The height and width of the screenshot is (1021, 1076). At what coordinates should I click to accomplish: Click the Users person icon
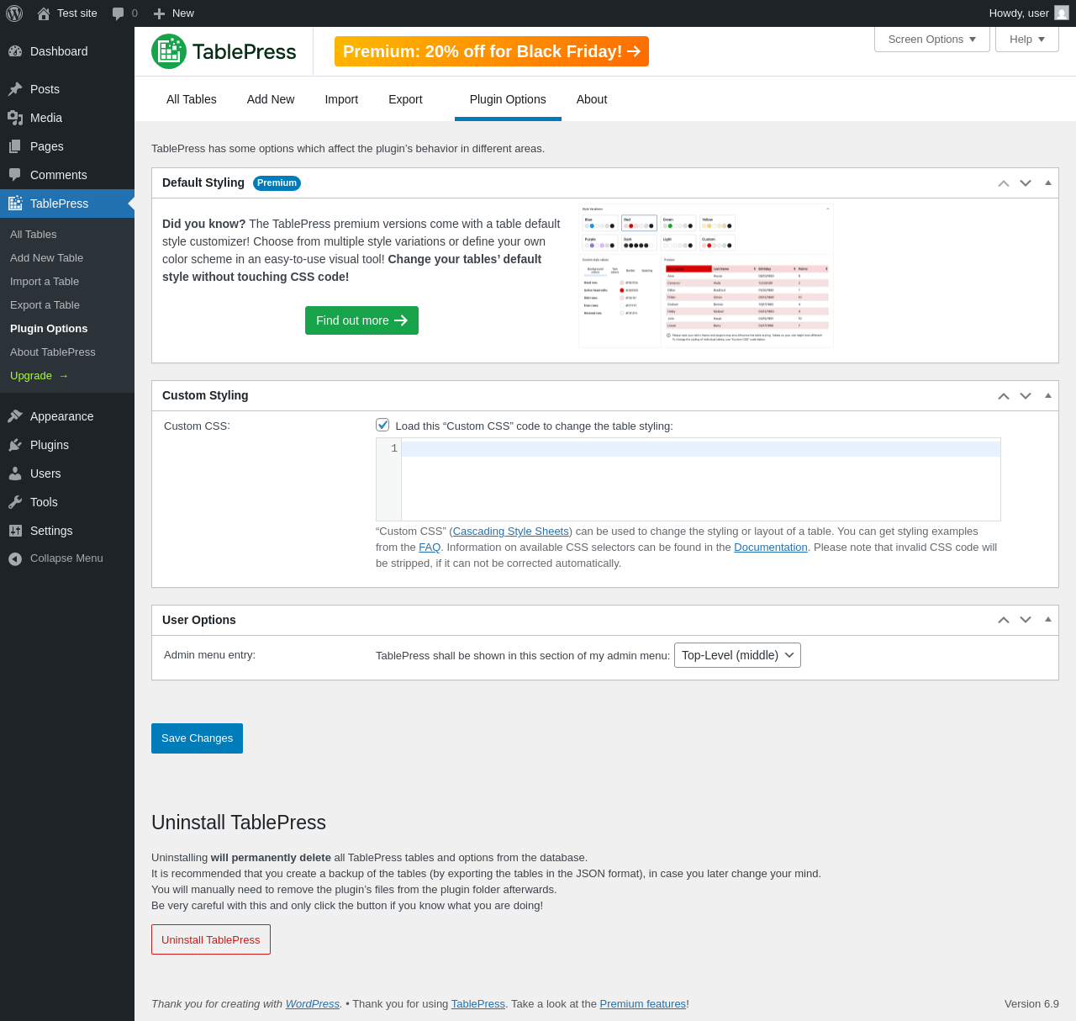pyautogui.click(x=15, y=473)
